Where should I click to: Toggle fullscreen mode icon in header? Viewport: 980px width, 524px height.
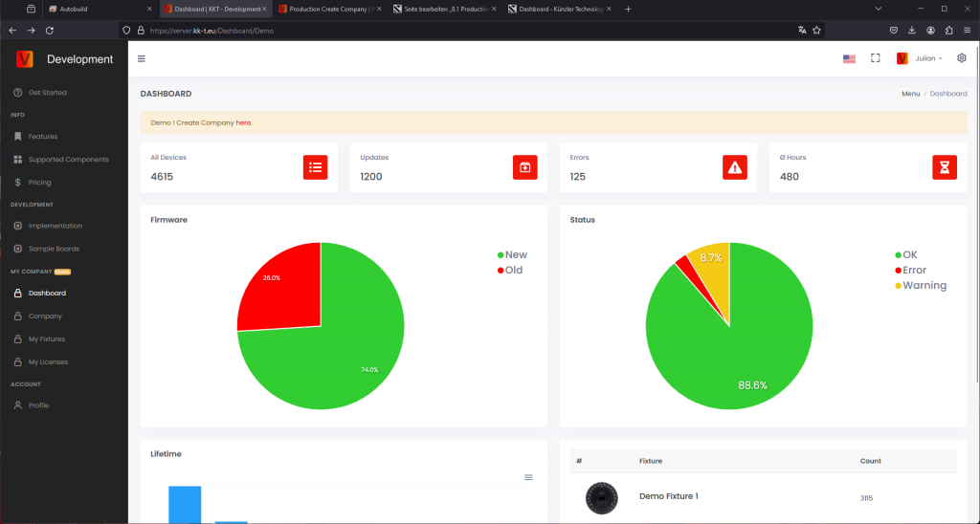tap(876, 58)
